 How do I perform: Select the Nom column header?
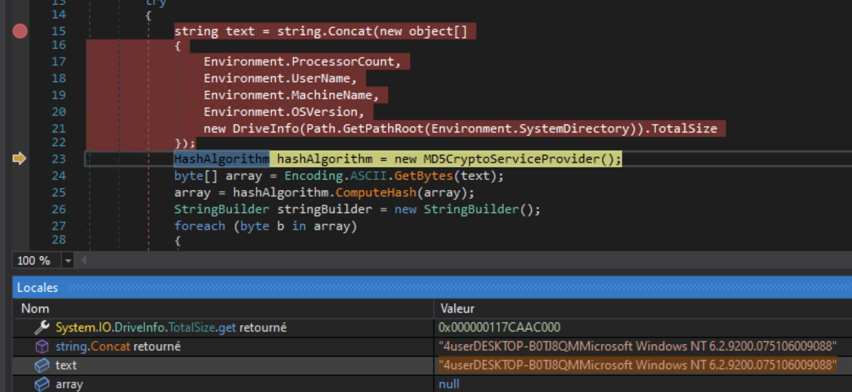coord(35,309)
